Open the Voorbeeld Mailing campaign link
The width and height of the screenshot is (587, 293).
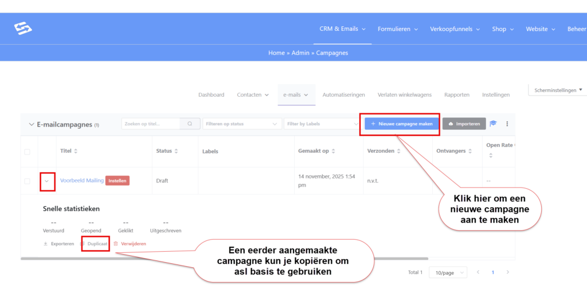81,180
